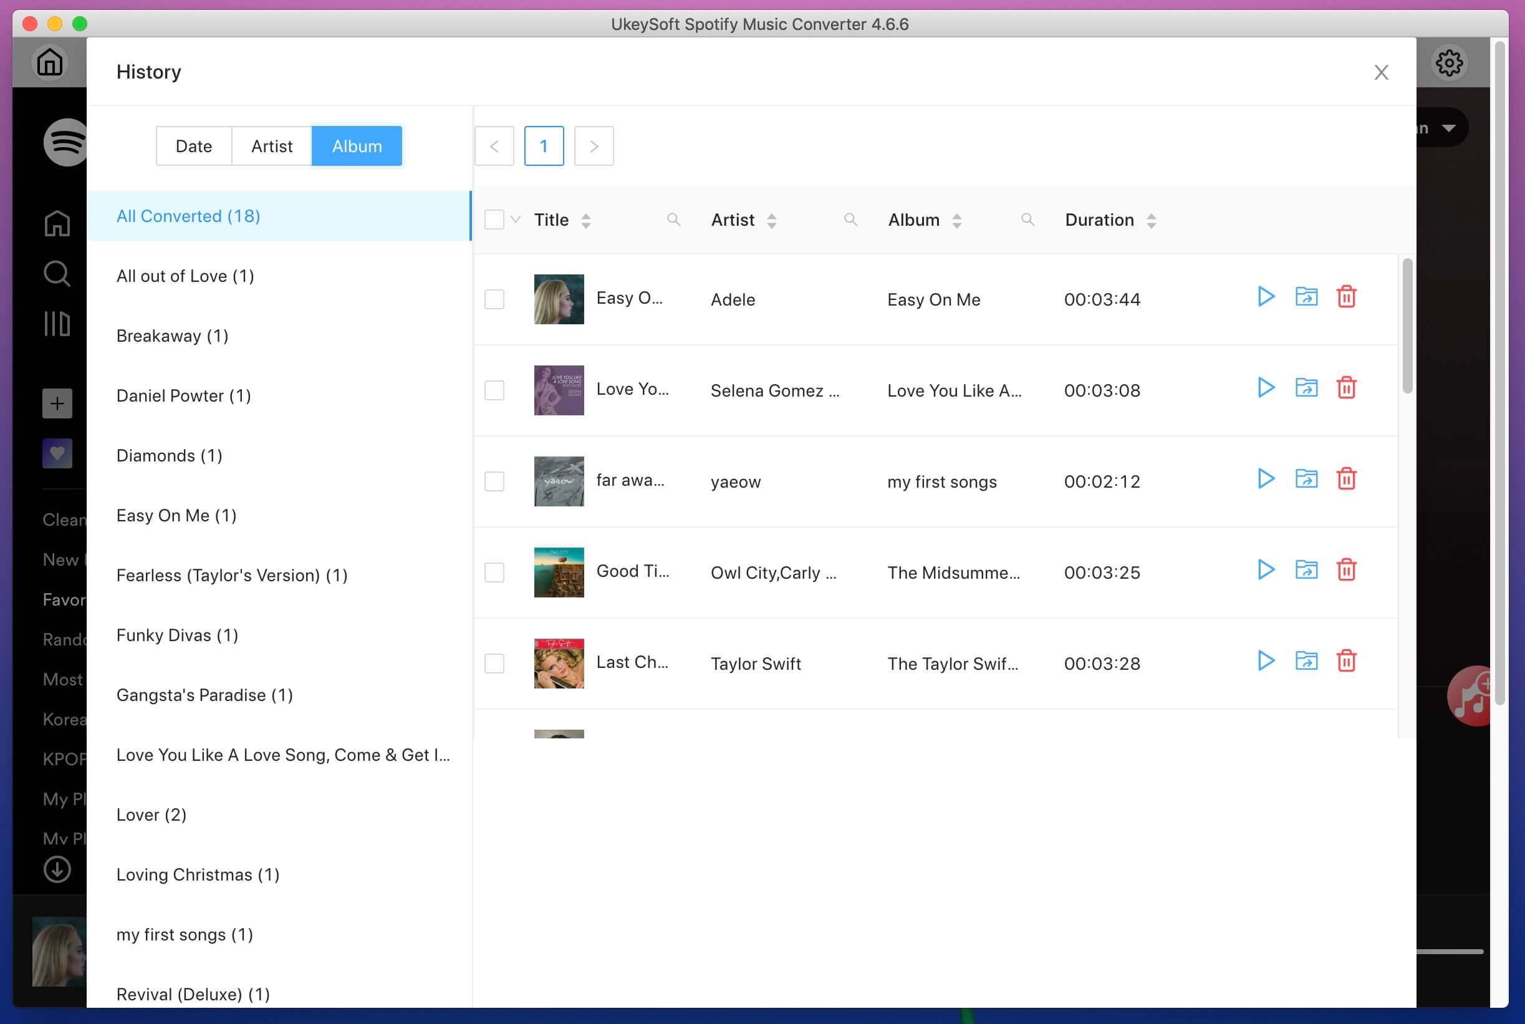Toggle the select-all checkbox in header
The image size is (1525, 1024).
[x=494, y=220]
